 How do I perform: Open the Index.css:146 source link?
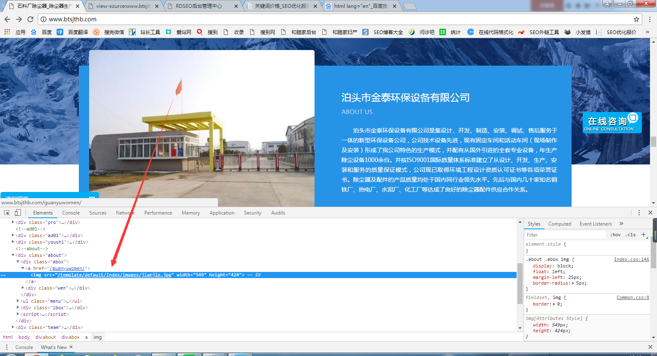631,259
